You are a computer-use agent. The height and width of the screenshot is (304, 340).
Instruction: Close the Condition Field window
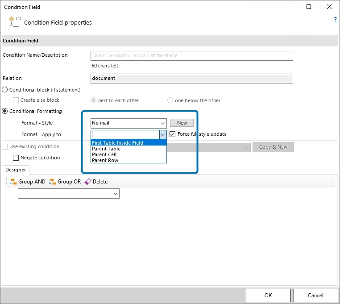click(329, 7)
